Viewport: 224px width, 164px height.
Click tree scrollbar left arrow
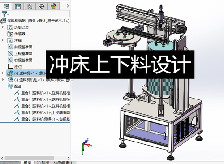pos(2,158)
